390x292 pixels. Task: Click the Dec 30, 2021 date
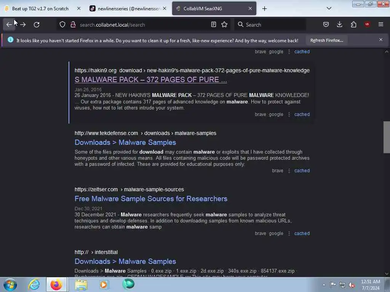coord(88,209)
